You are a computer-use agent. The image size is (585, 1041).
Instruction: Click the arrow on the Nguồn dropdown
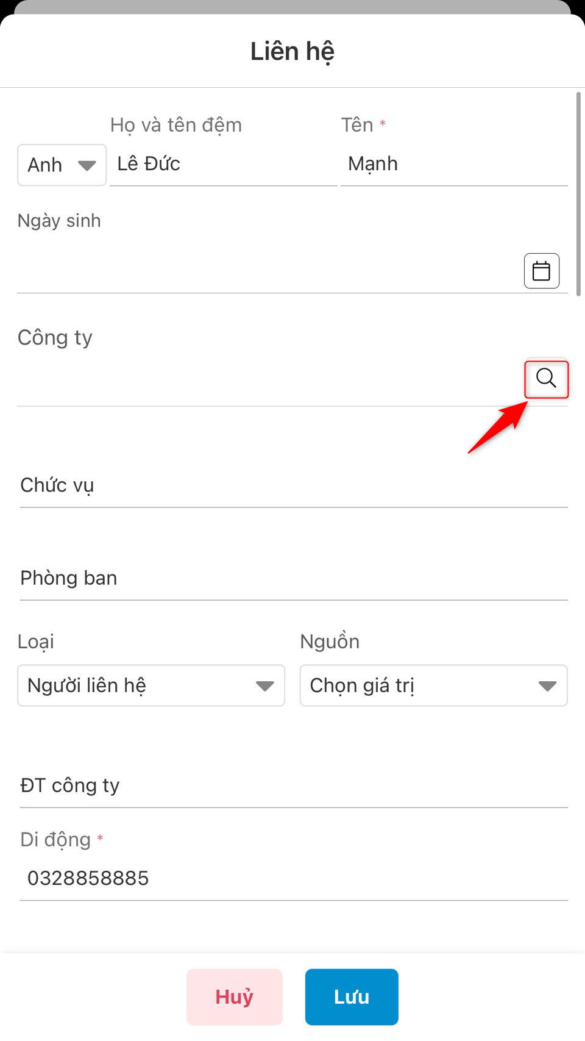[547, 686]
